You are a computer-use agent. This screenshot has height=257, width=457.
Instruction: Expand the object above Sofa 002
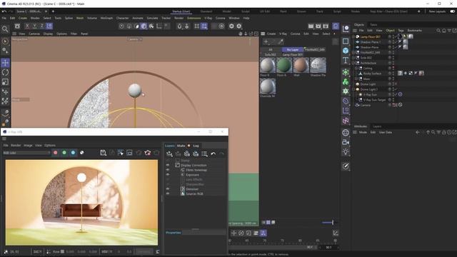[x=353, y=52]
